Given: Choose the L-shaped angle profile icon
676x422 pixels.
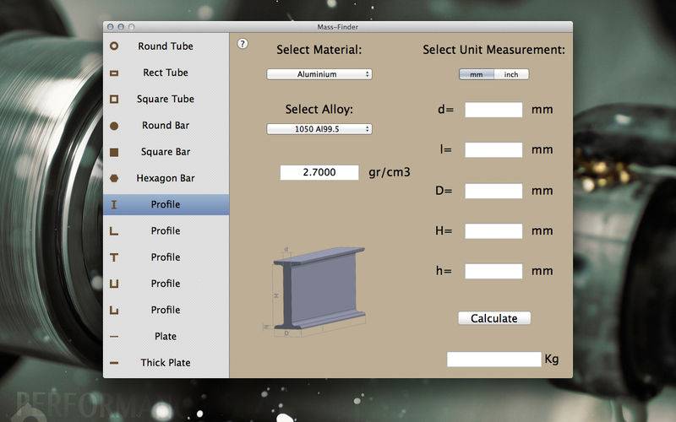Looking at the screenshot, I should coord(114,231).
